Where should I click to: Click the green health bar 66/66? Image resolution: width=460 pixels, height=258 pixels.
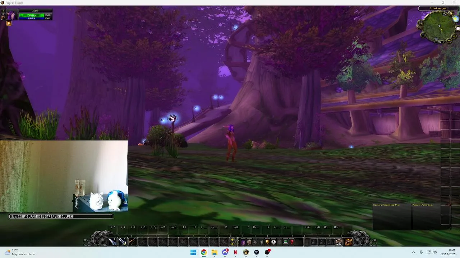point(32,15)
